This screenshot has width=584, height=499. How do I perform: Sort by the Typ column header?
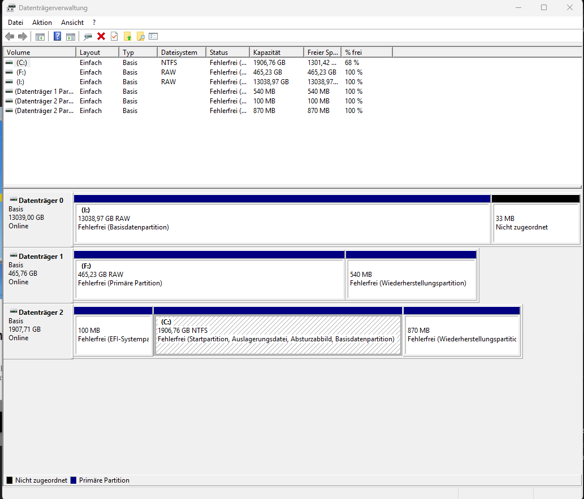coord(138,52)
